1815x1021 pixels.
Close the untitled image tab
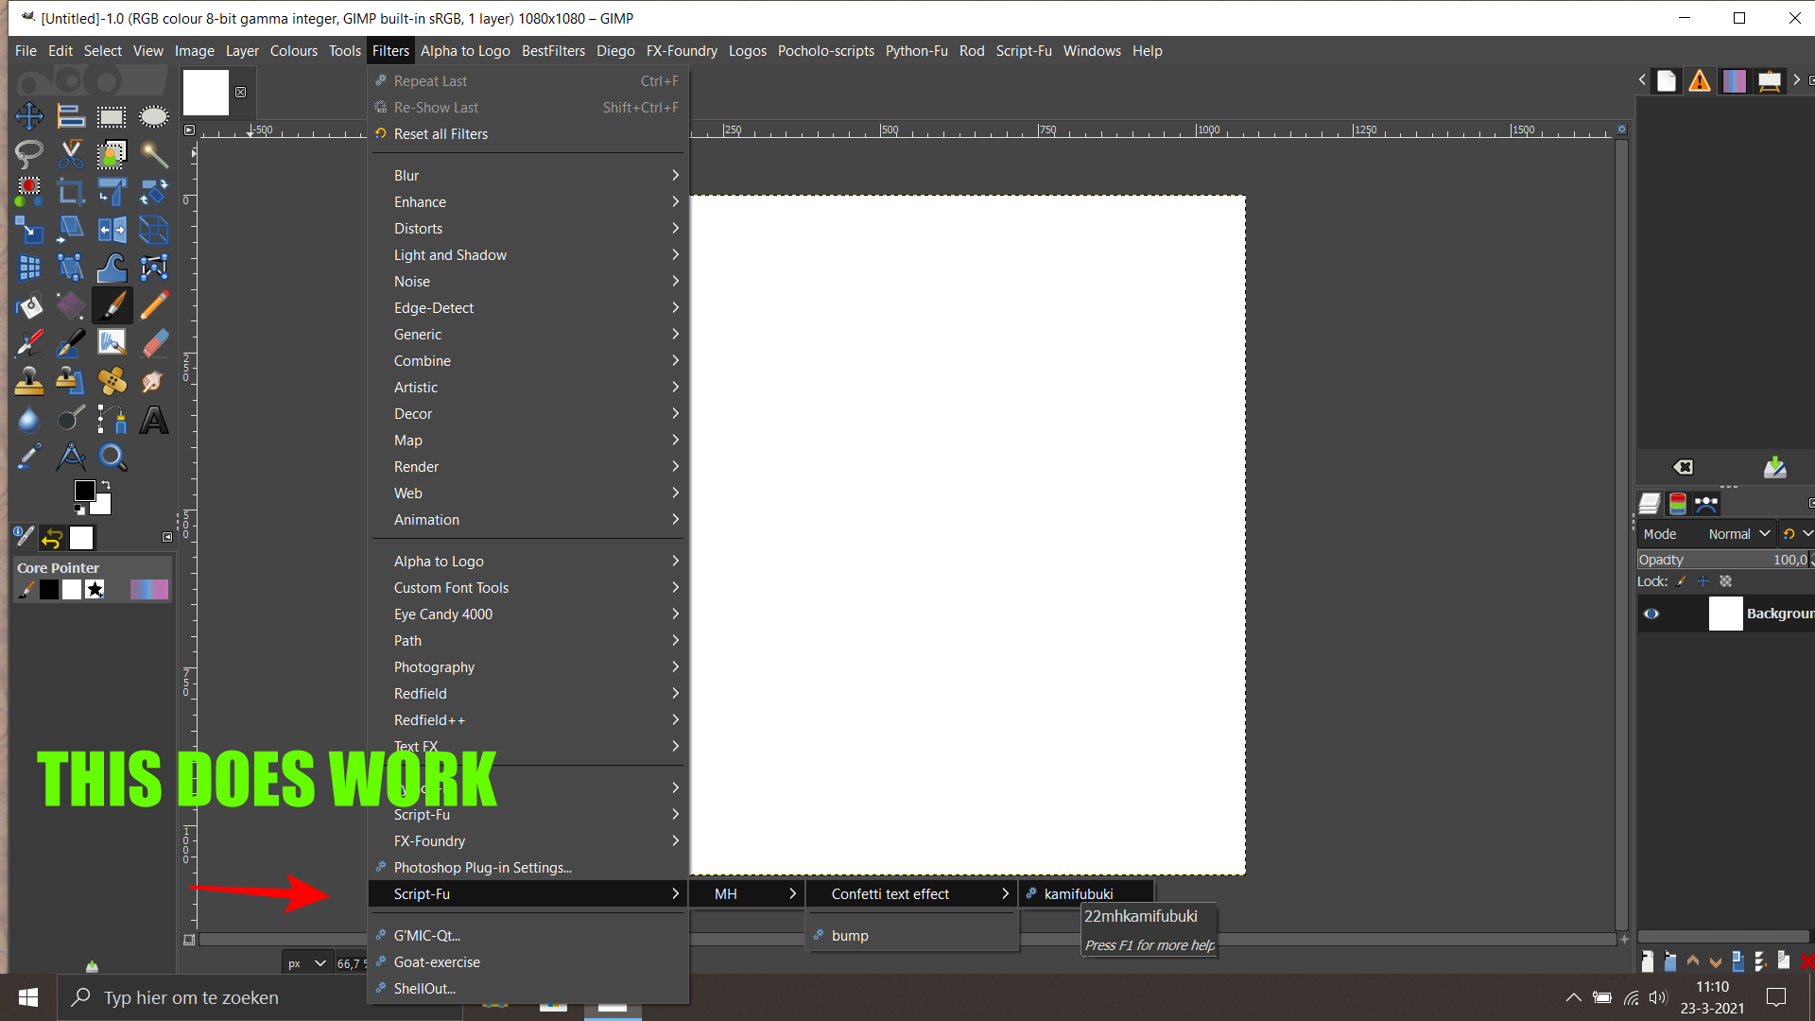(x=240, y=93)
